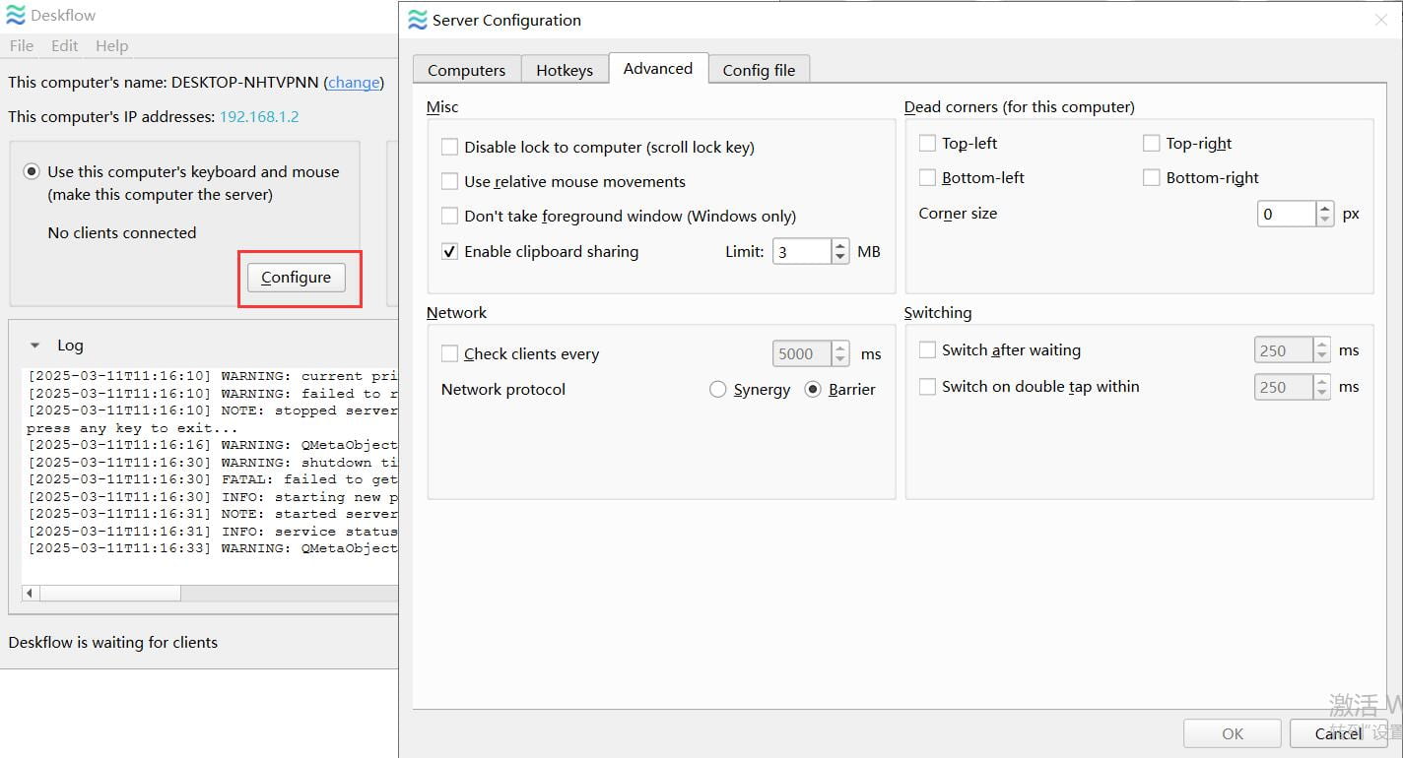Click the 'INFO: starting new' log line
Image resolution: width=1403 pixels, height=758 pixels.
pyautogui.click(x=212, y=497)
